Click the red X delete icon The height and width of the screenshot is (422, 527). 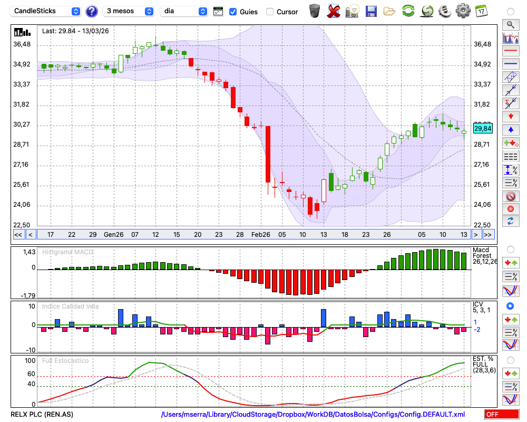pyautogui.click(x=334, y=11)
